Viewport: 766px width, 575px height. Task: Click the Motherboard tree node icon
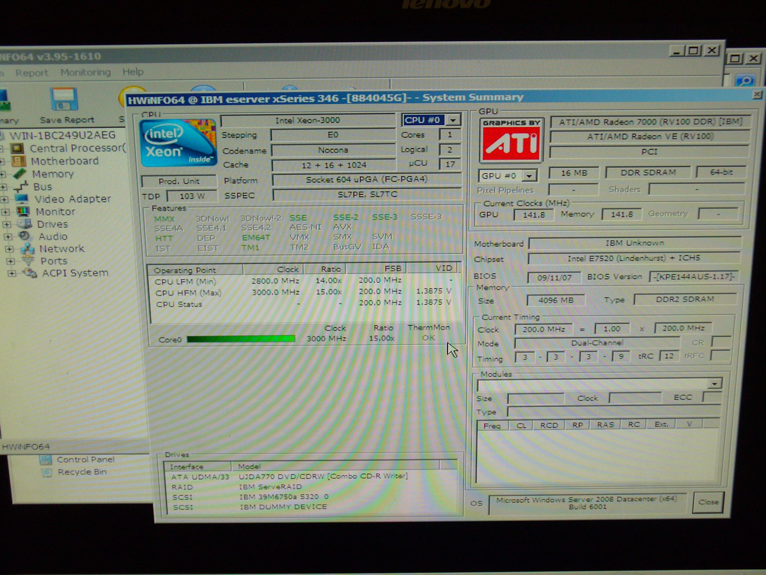(19, 161)
